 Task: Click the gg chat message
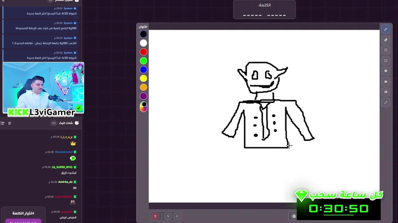pos(75,188)
